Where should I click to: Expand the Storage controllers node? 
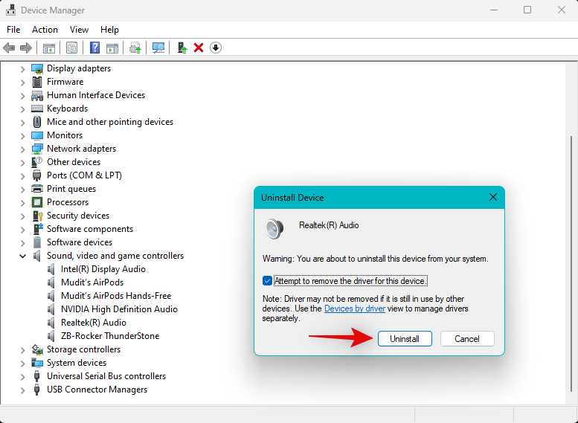pyautogui.click(x=22, y=350)
